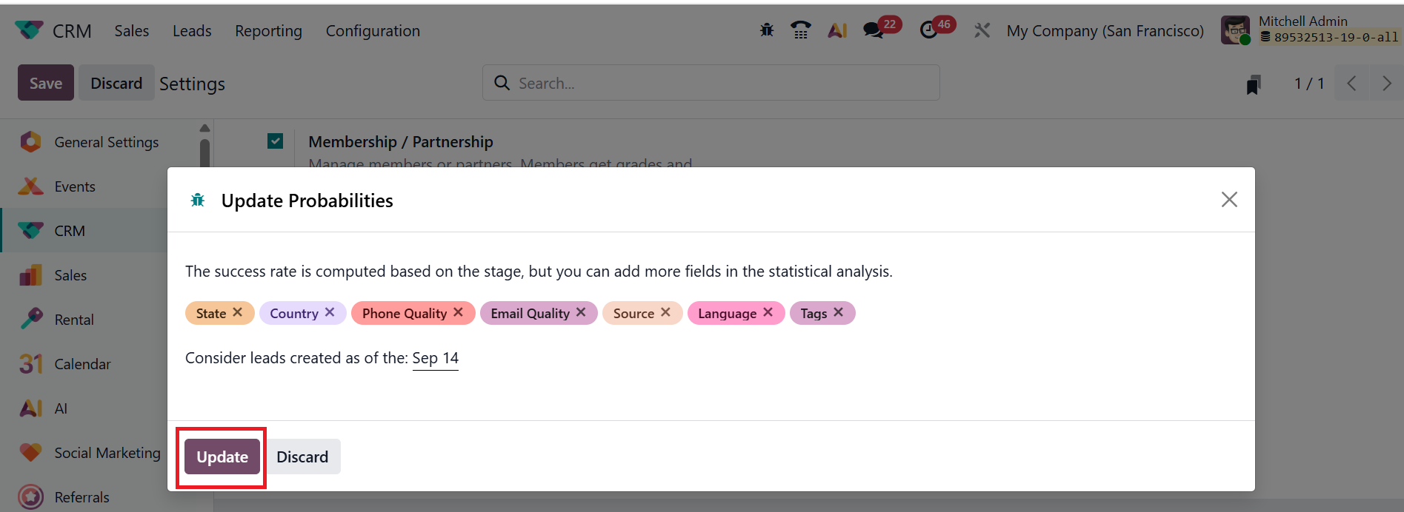Open the company switcher My Company
The height and width of the screenshot is (512, 1404).
pos(1105,31)
